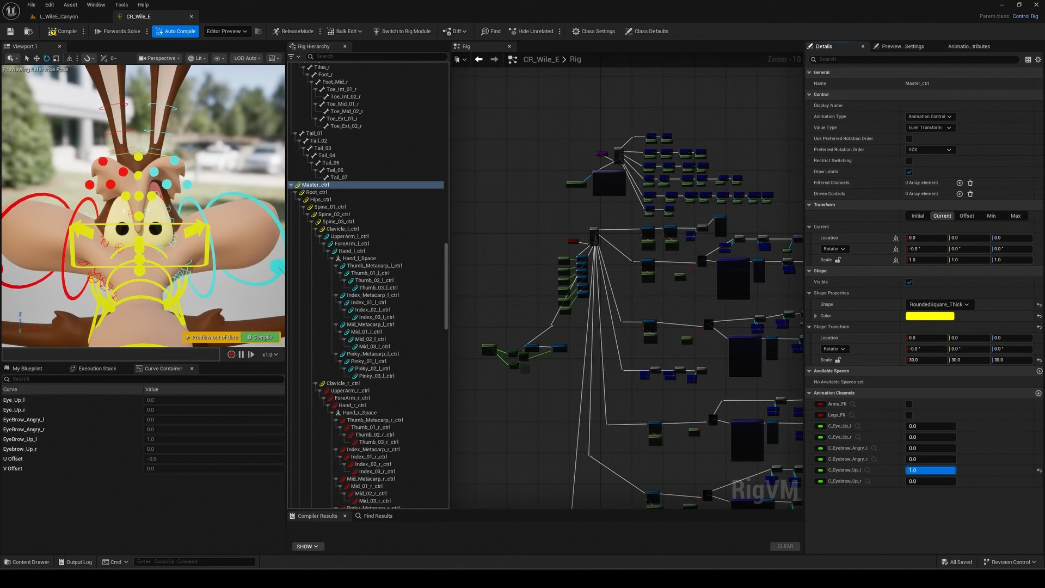The height and width of the screenshot is (588, 1045).
Task: Open Class Settings
Action: (x=593, y=32)
